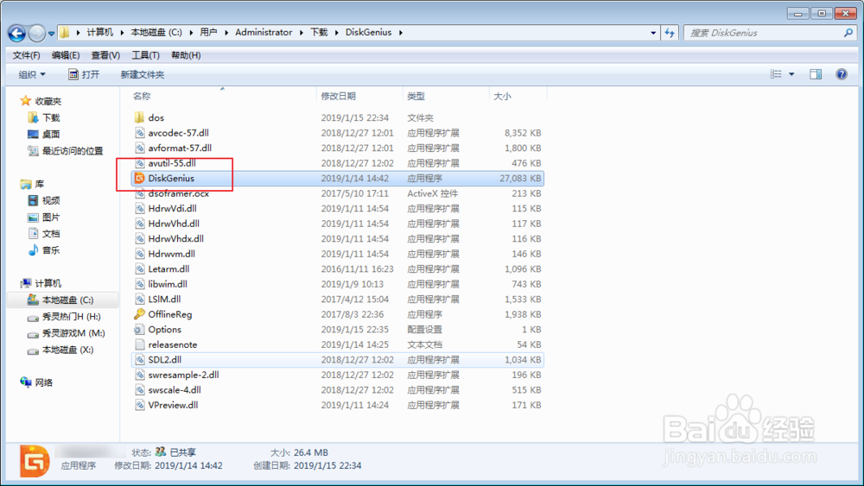This screenshot has height=486, width=864.
Task: Click the change view icon
Action: click(x=776, y=73)
